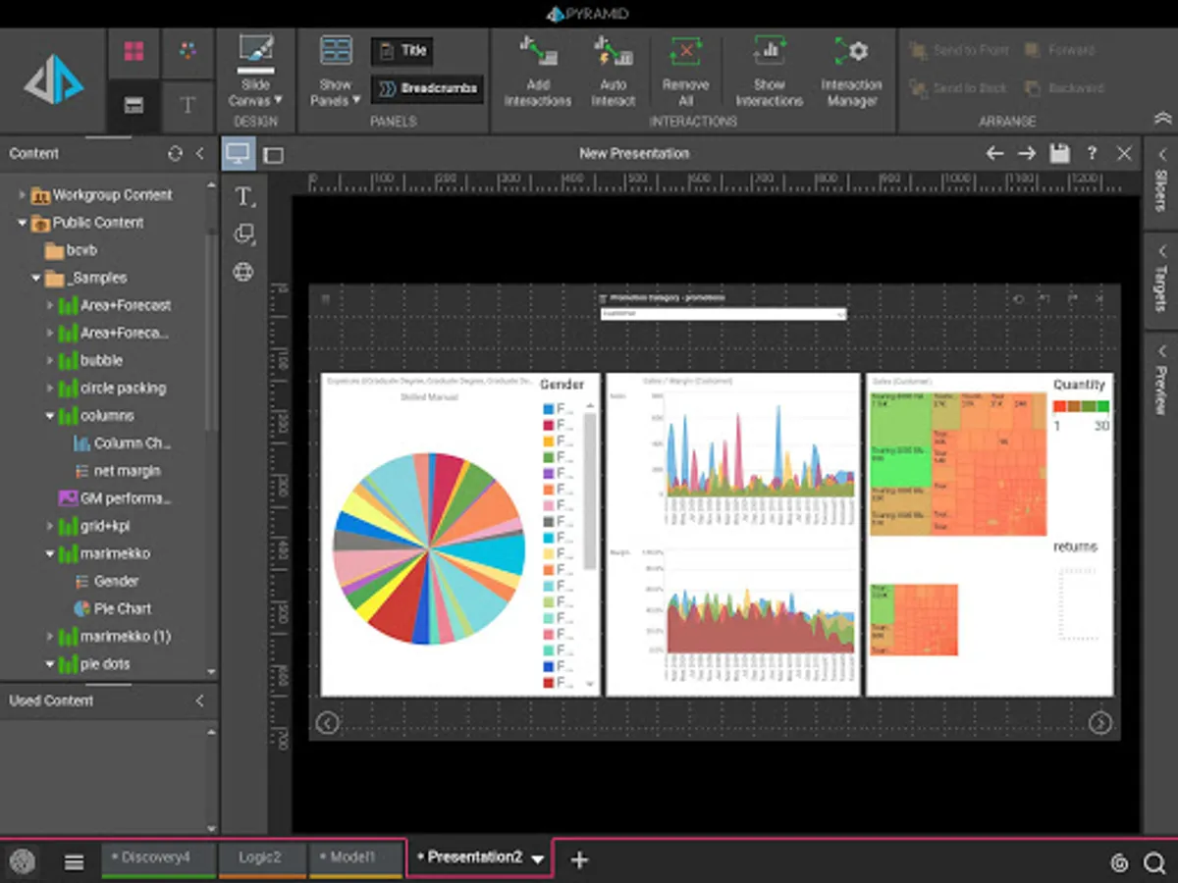Viewport: 1178px width, 883px height.
Task: Switch to desktop monitor layout view
Action: 238,153
